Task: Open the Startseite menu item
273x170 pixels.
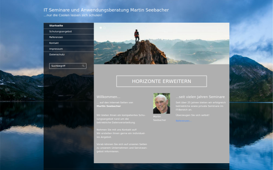Action: click(69, 26)
